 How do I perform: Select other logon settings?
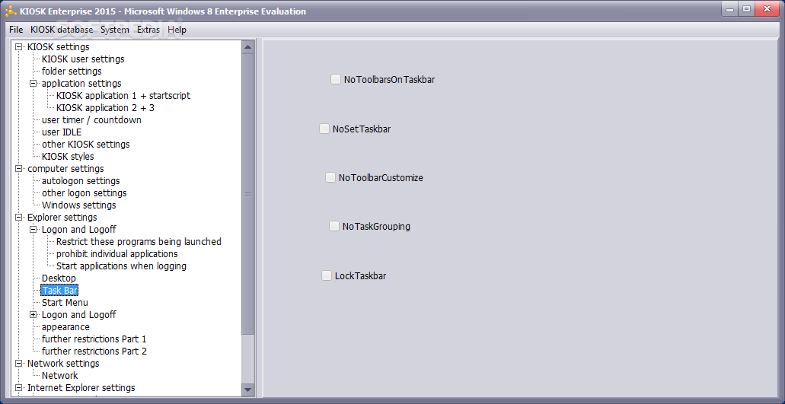[84, 193]
